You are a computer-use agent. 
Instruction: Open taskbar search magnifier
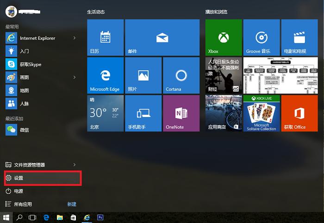click(x=19, y=217)
